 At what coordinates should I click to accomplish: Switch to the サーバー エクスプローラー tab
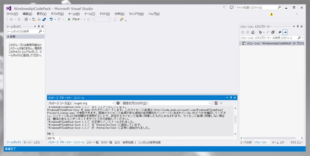tap(33, 143)
